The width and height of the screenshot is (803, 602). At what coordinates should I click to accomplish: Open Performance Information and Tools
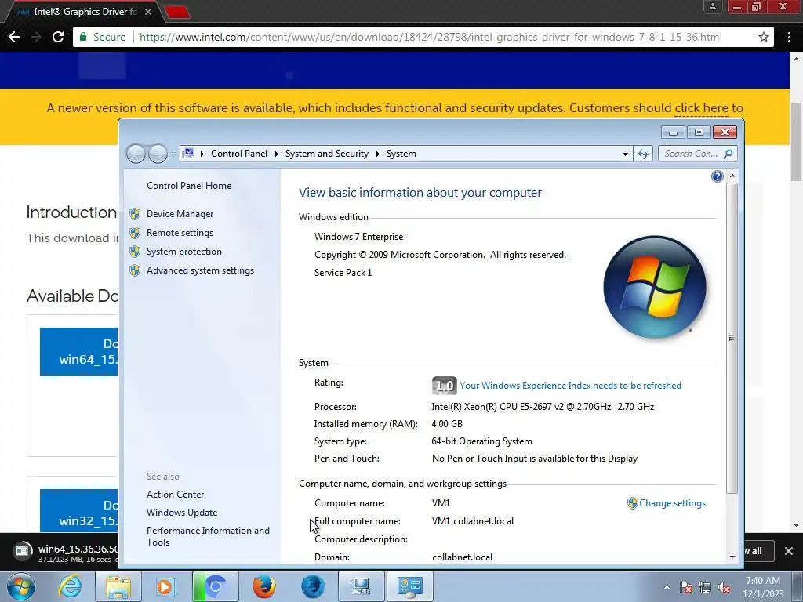(x=208, y=536)
